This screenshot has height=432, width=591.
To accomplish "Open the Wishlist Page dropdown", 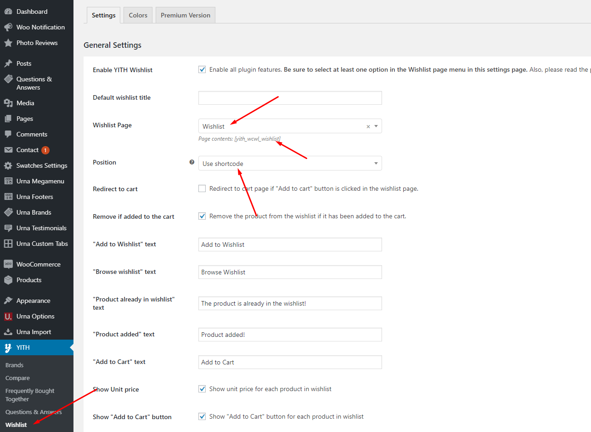I will point(290,126).
